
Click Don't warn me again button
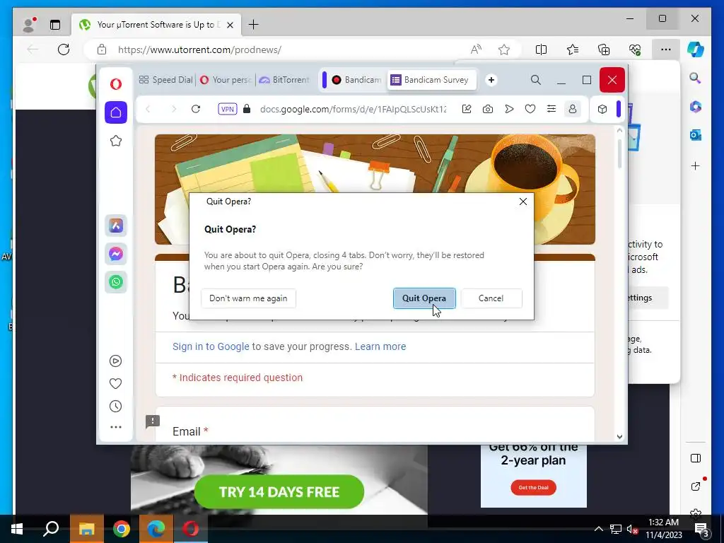click(x=248, y=298)
